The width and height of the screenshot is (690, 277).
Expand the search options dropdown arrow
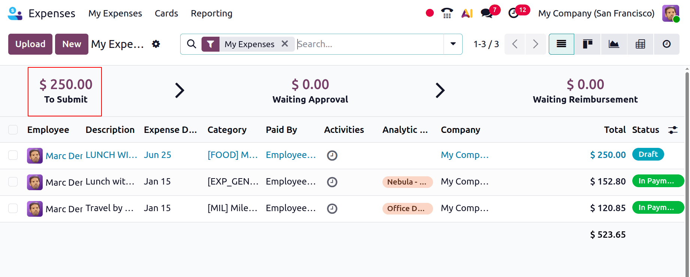pos(453,44)
